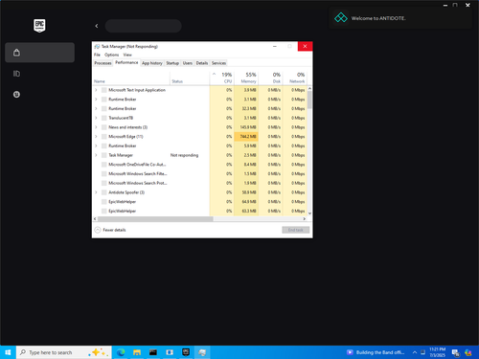
Task: Click the News and interests process icon
Action: tap(104, 127)
